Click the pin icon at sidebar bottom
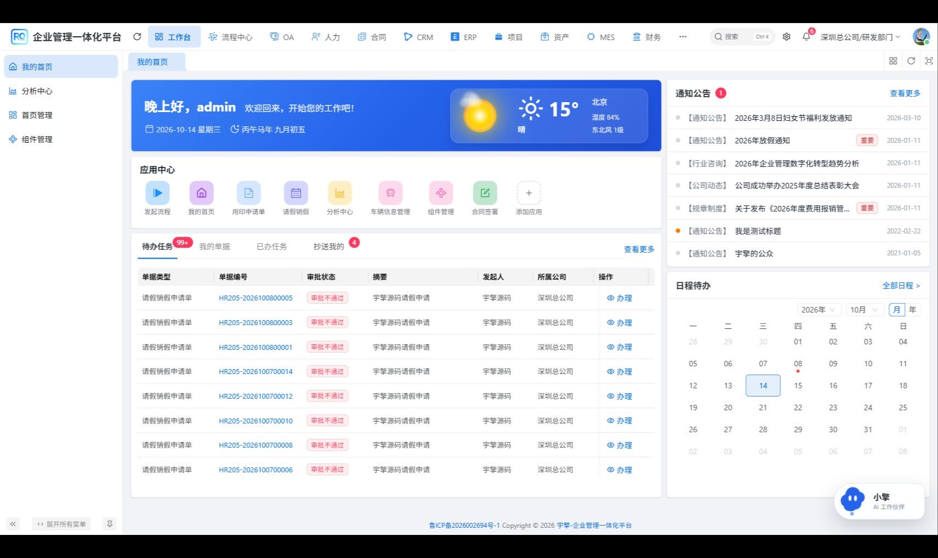Screen dimensions: 938x558 (110, 524)
